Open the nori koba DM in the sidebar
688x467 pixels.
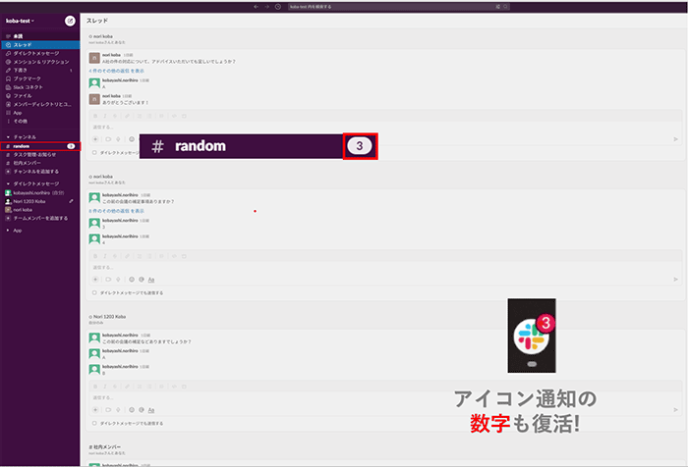pos(40,210)
